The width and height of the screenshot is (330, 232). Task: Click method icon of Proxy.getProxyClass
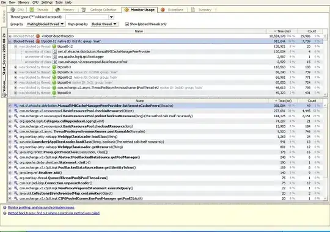click(16, 152)
